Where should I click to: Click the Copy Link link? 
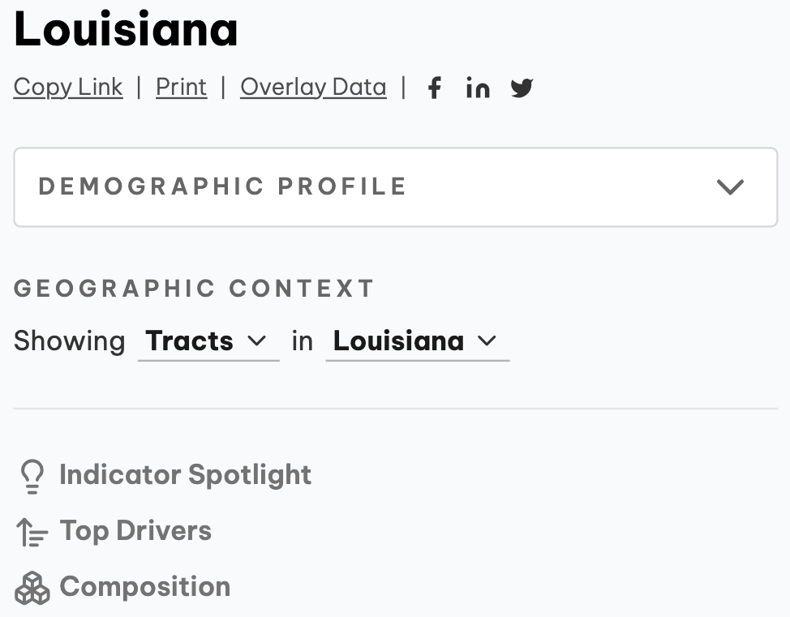tap(68, 87)
